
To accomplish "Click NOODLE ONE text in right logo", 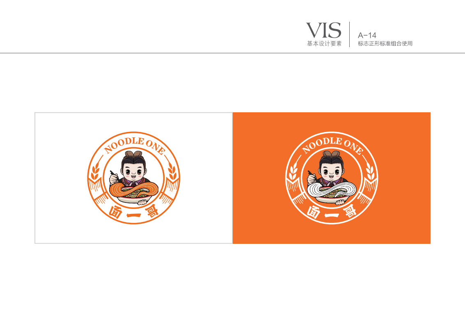I will point(332,145).
